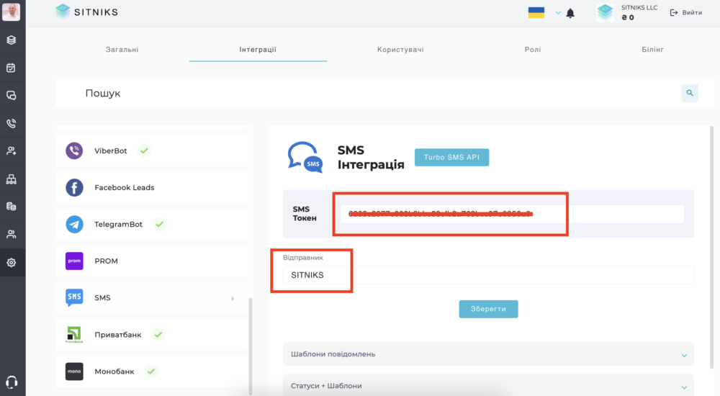The height and width of the screenshot is (396, 720).
Task: Switch to the Ролі tab
Action: click(533, 50)
